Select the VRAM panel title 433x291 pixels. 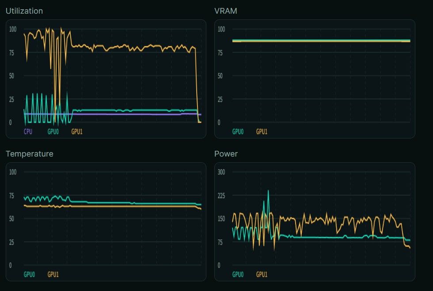pyautogui.click(x=226, y=11)
